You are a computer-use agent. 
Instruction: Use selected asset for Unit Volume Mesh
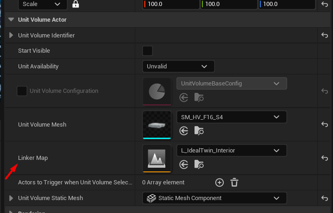pos(184,131)
